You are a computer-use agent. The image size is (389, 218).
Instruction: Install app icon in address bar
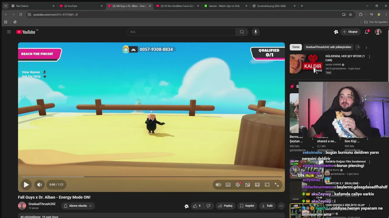click(x=344, y=14)
